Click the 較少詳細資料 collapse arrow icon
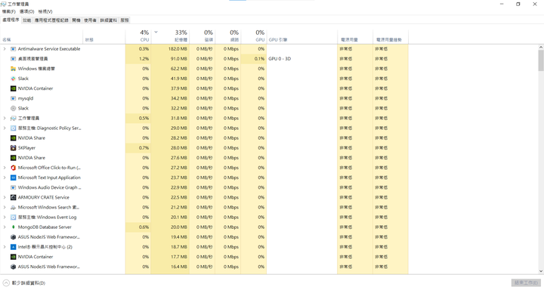 point(6,282)
